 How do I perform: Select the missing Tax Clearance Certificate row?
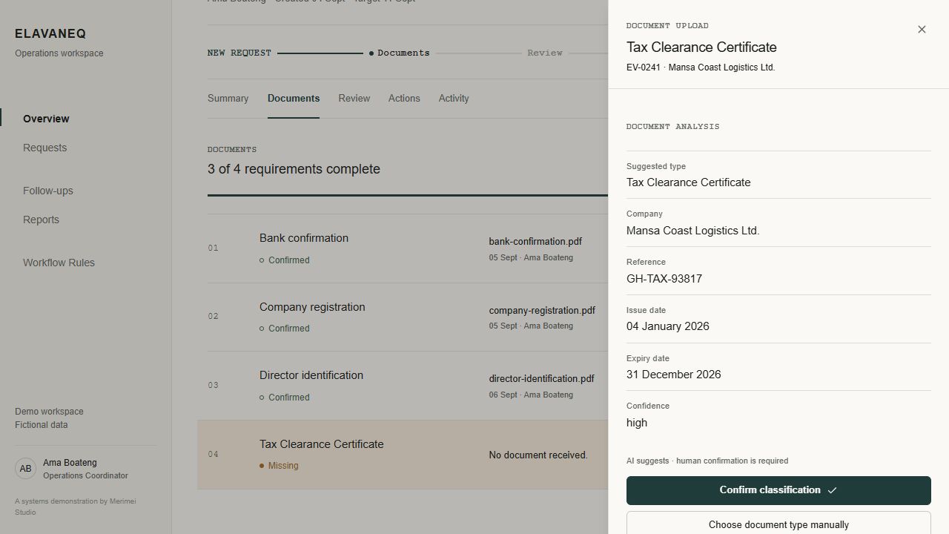(x=403, y=455)
